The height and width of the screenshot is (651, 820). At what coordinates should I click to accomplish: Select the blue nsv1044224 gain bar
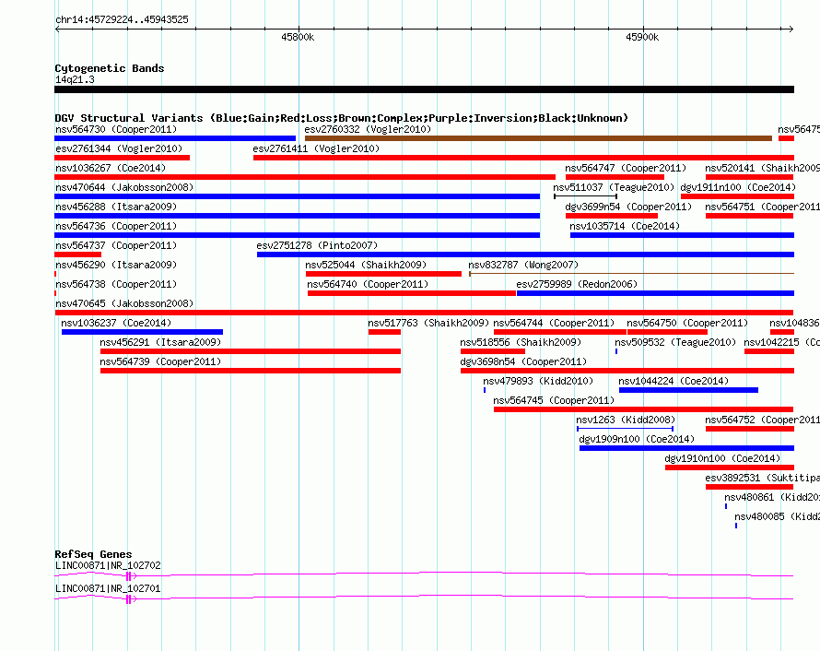pos(688,390)
